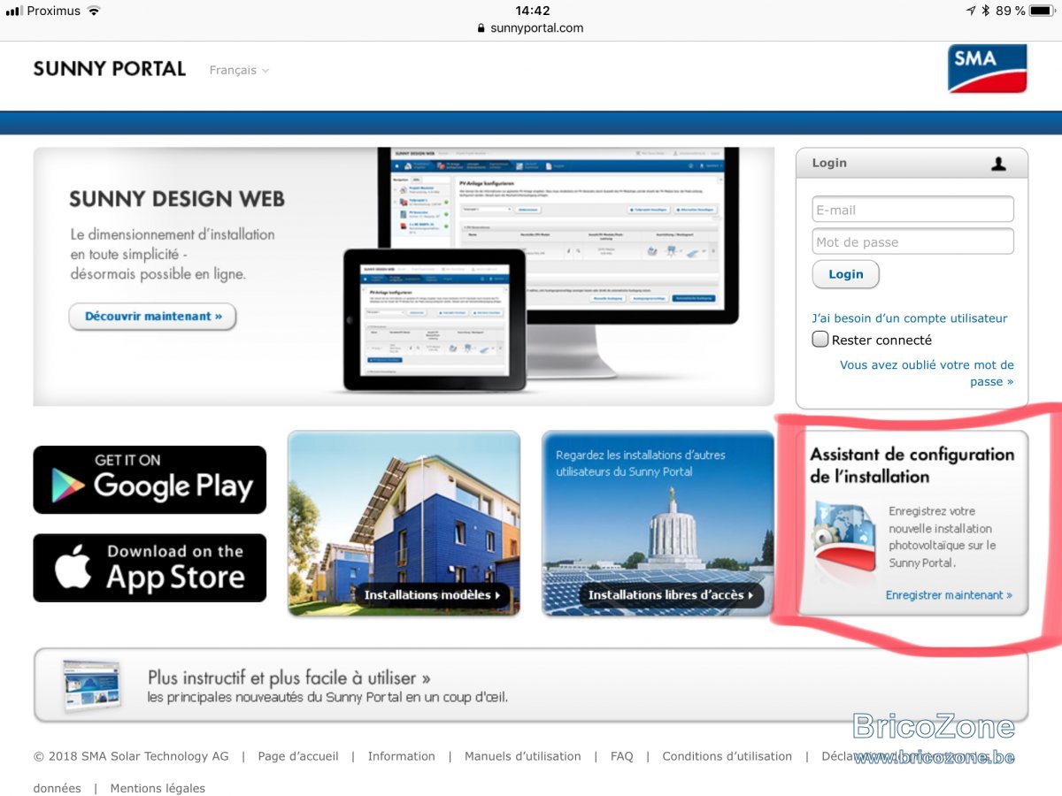Open Plus instructif et plus facile à utiliser

pos(289,678)
